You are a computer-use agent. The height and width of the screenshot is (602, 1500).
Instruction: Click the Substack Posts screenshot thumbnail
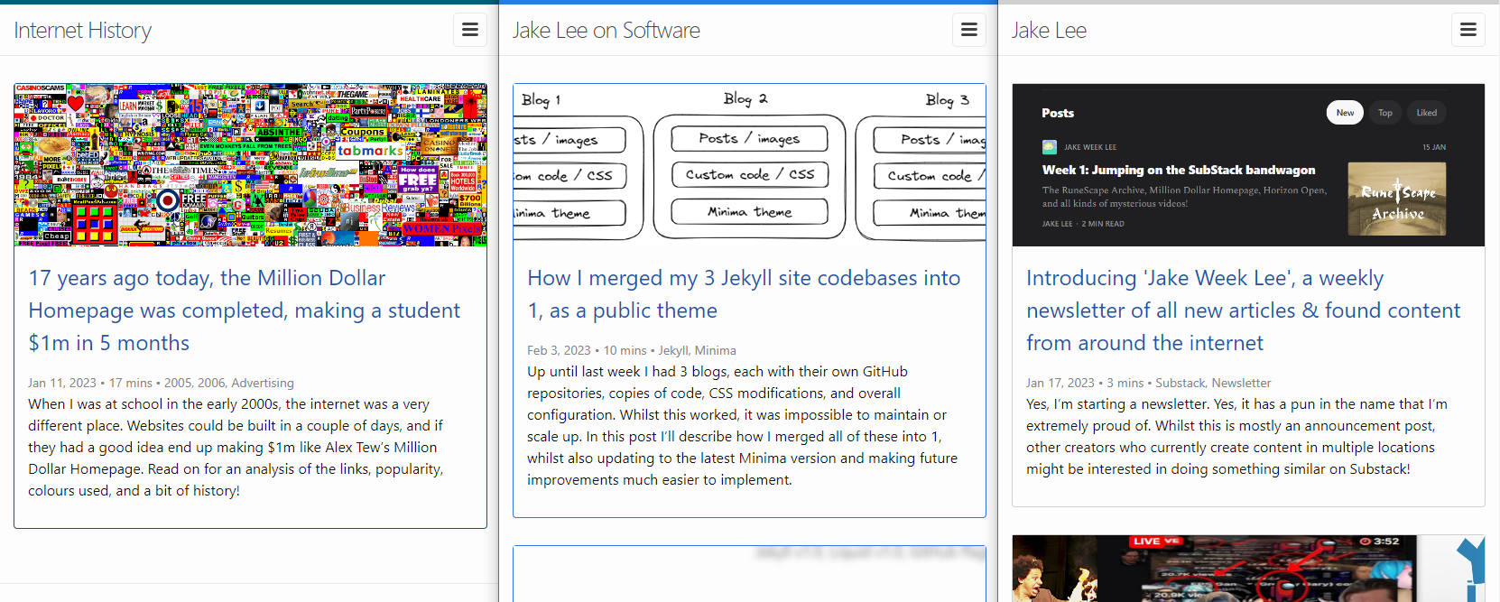click(x=1248, y=165)
